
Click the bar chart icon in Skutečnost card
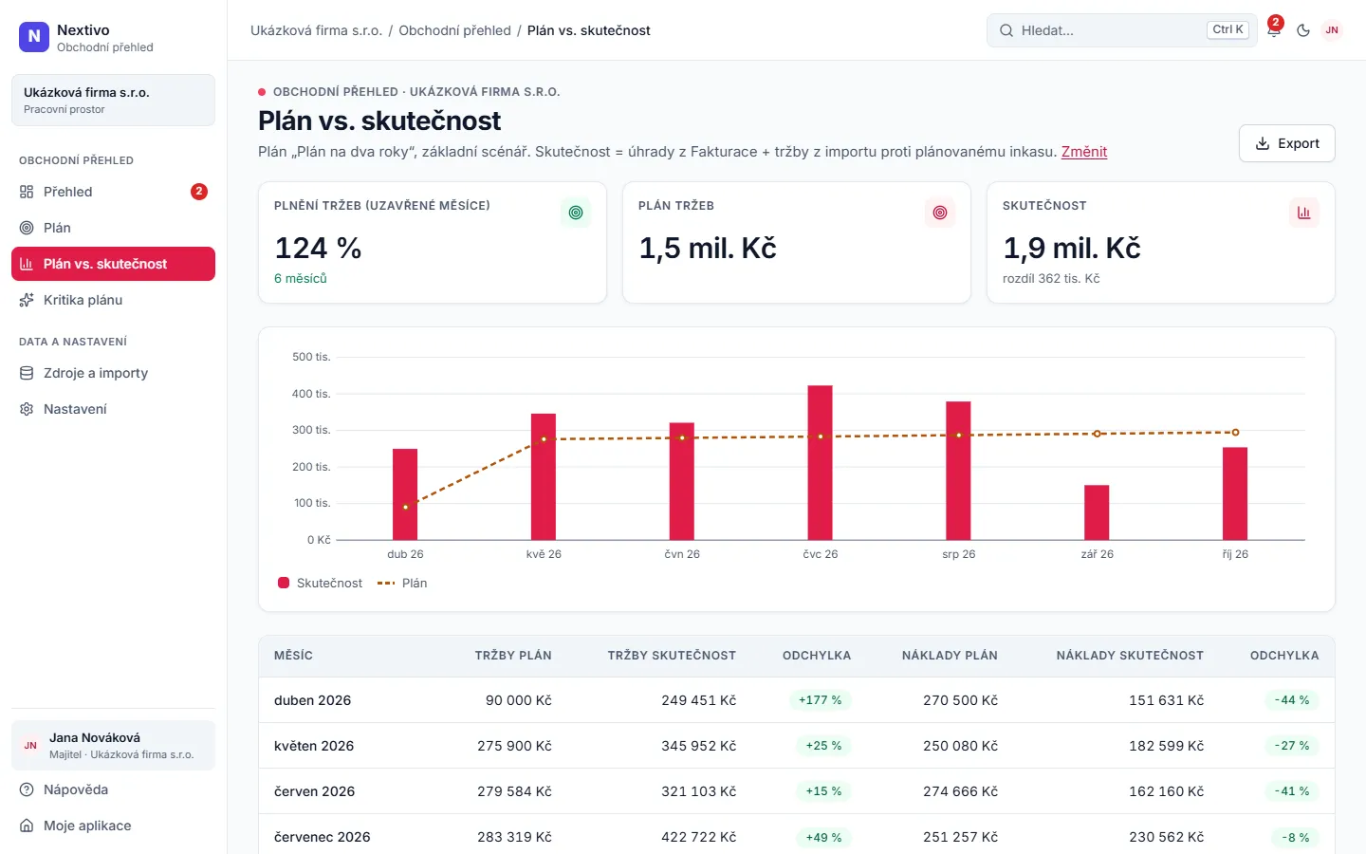click(x=1304, y=213)
